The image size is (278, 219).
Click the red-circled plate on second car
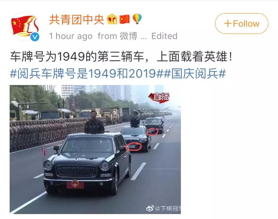134,147
